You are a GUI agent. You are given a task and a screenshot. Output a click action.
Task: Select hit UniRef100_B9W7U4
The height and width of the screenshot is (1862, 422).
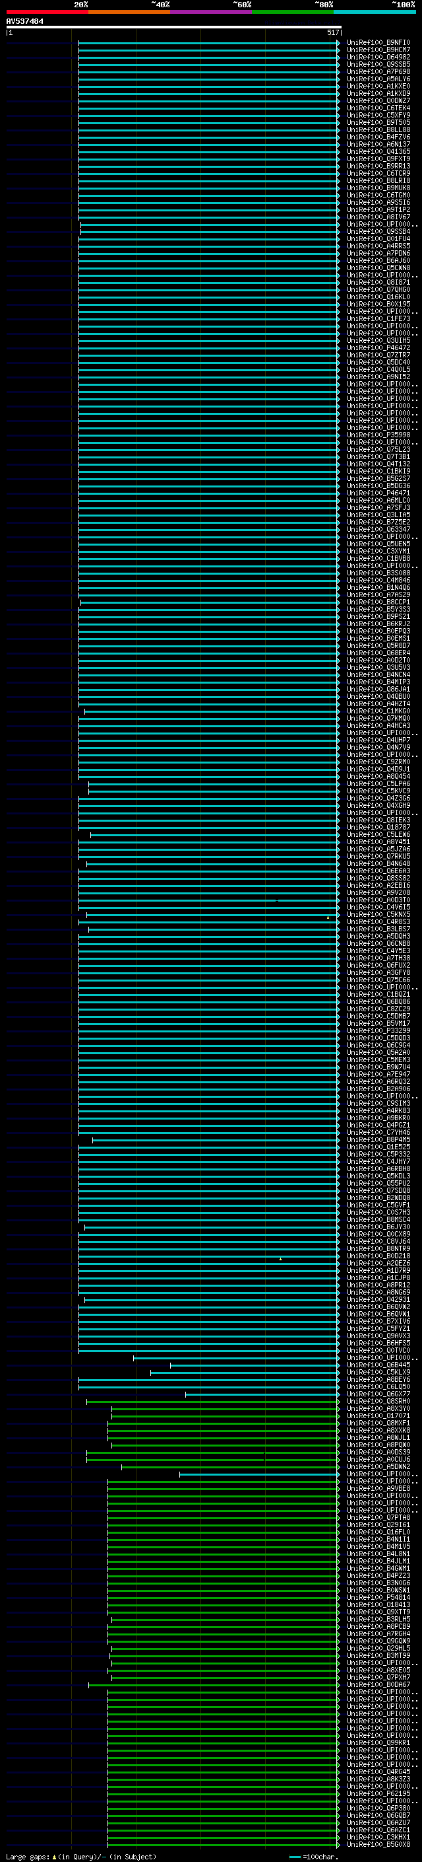[x=378, y=1067]
